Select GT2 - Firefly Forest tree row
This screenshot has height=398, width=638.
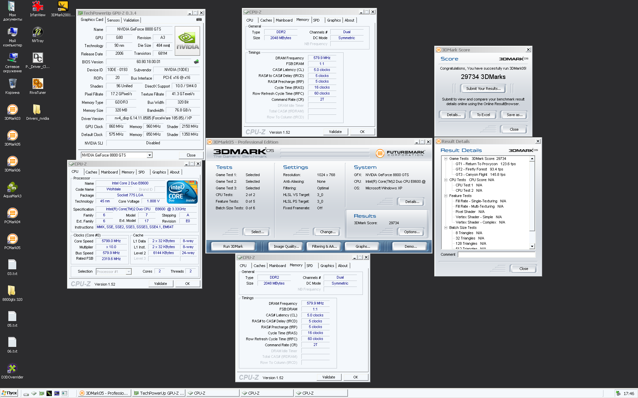(x=479, y=169)
